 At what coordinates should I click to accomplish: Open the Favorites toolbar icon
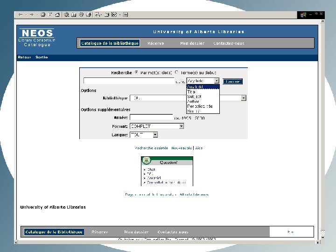[x=74, y=14]
